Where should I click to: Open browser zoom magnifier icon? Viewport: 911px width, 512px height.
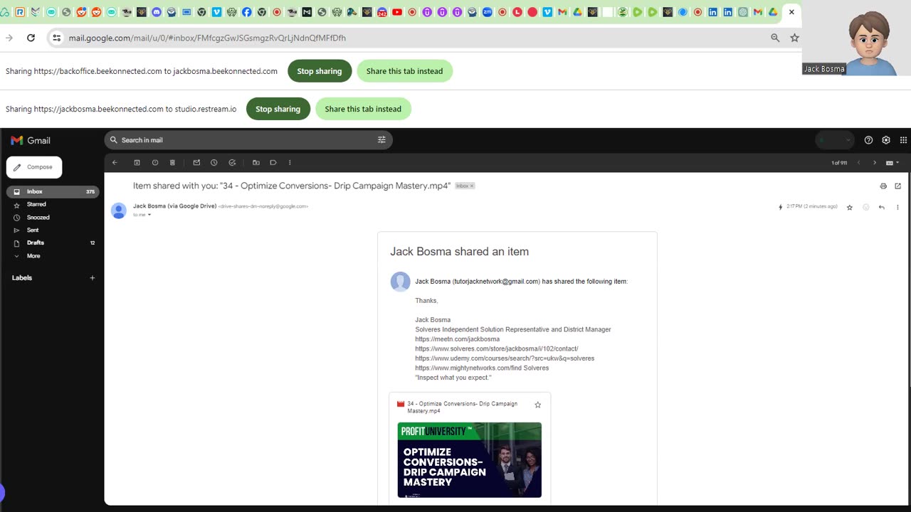coord(775,38)
